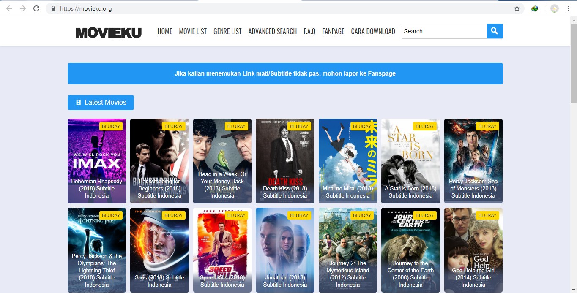Open A Star Is Born (2018) poster
This screenshot has width=577, height=293.
point(410,161)
